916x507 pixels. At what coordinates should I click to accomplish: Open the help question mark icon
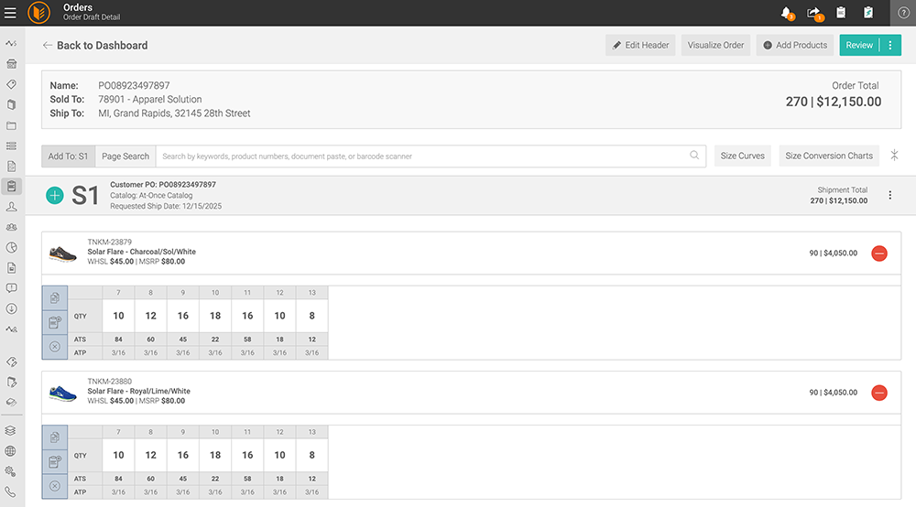903,13
